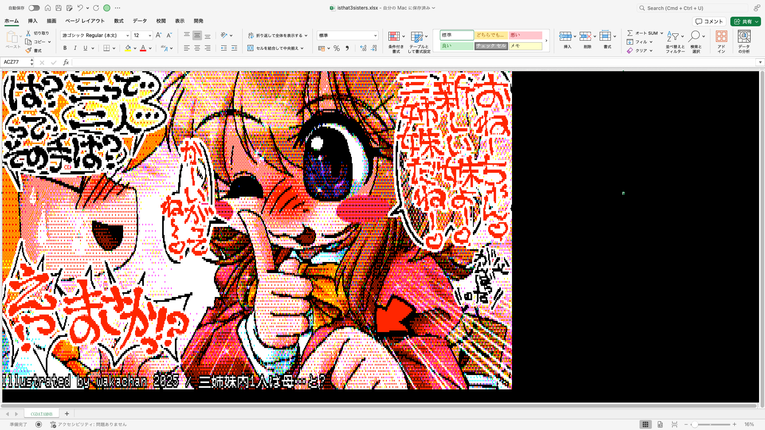Viewport: 765px width, 430px height.
Task: Click the comma style icon
Action: (347, 48)
